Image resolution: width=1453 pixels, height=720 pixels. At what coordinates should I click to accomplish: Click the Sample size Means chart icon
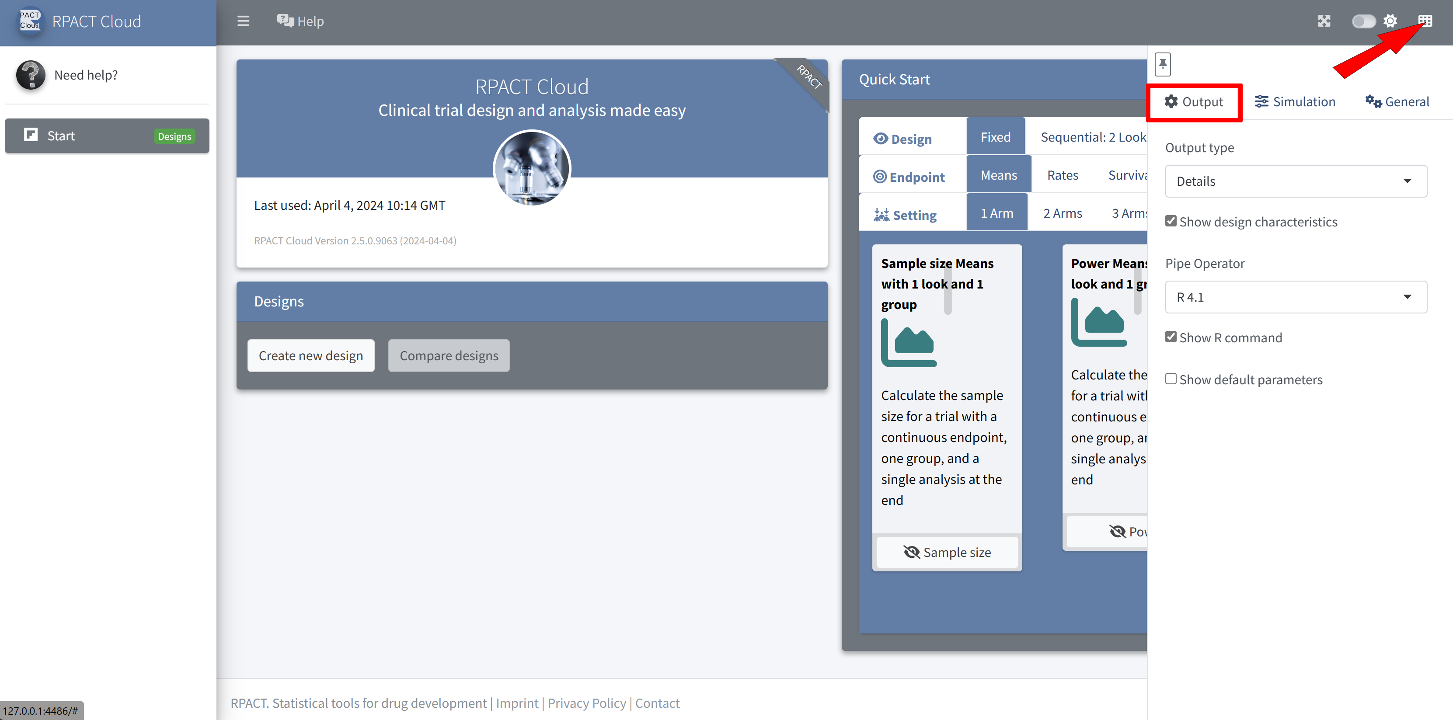pos(908,343)
